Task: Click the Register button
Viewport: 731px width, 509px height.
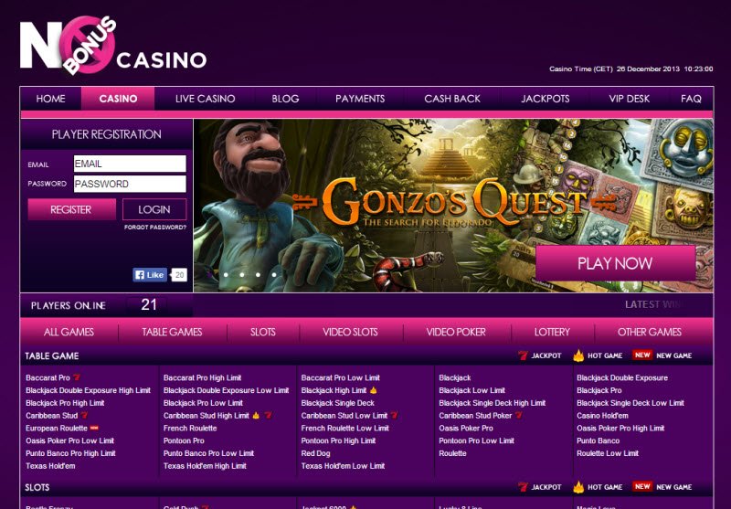Action: point(71,210)
